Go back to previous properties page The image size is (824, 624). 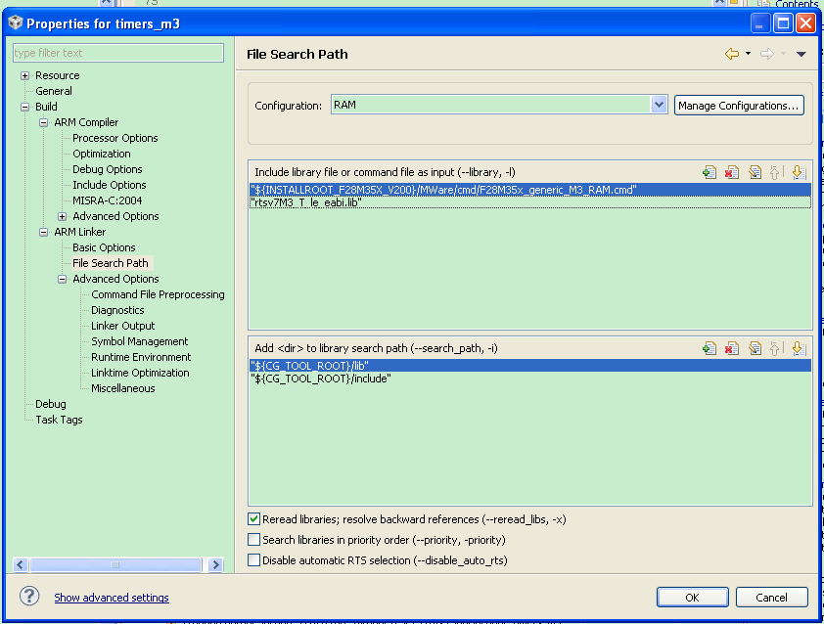click(732, 54)
